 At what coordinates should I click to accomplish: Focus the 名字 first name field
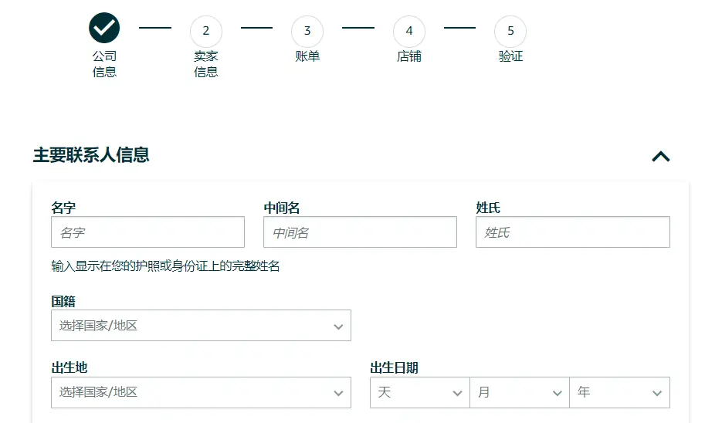[148, 232]
